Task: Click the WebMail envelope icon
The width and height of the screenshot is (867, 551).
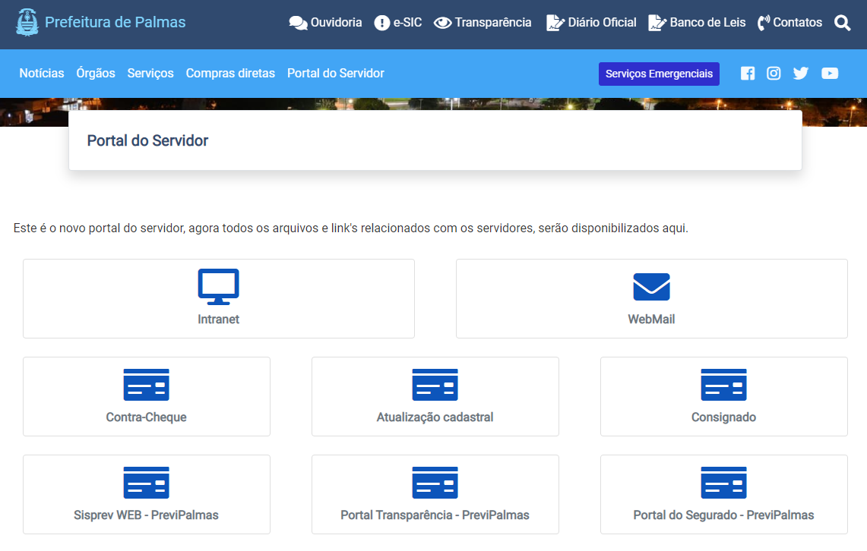Action: (x=651, y=287)
